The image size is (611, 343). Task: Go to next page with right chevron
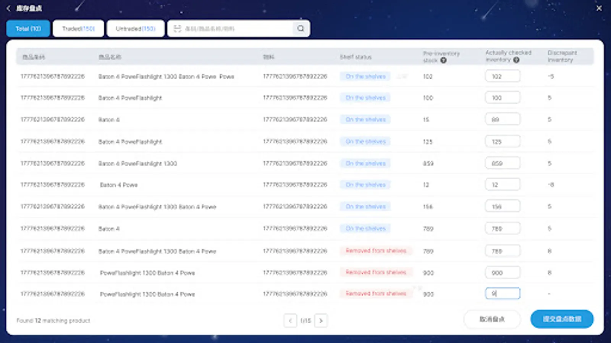321,321
